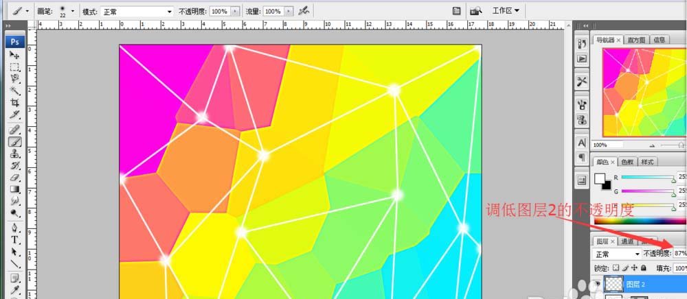The height and width of the screenshot is (299, 687).
Task: Toggle lock all for the layer
Action: coord(642,267)
